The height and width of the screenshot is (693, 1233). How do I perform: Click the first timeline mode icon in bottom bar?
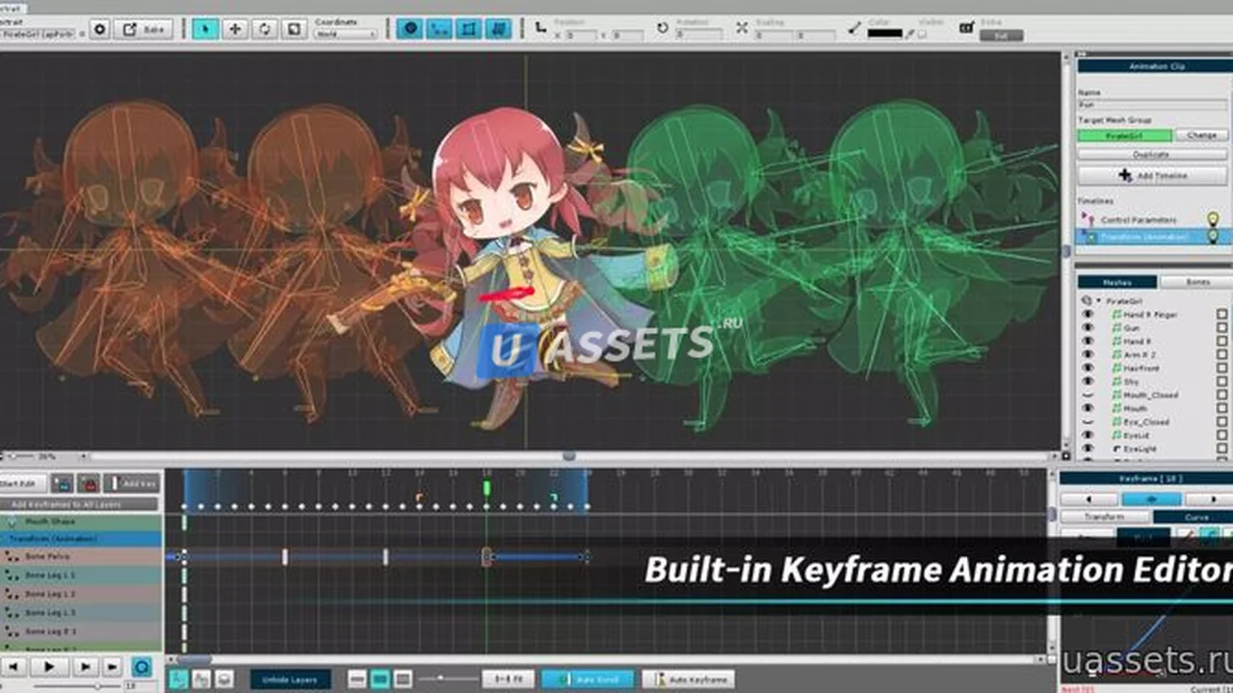pyautogui.click(x=180, y=680)
